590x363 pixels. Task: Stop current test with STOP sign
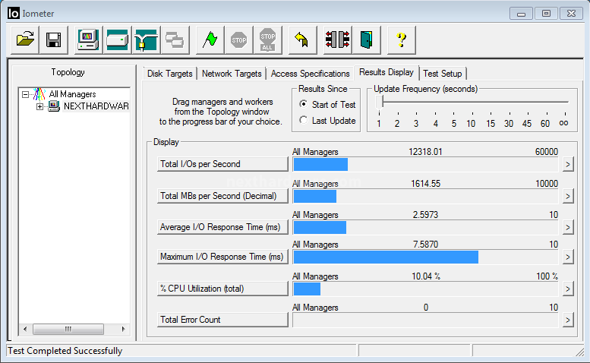[x=239, y=40]
